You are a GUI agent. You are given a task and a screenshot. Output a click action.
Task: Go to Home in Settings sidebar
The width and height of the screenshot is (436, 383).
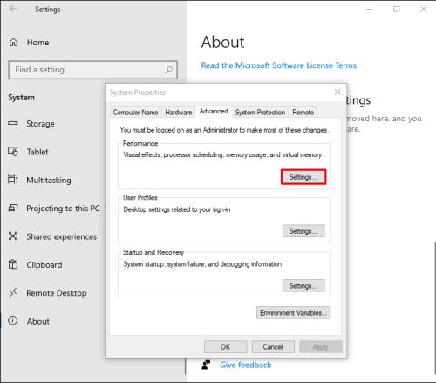pyautogui.click(x=37, y=43)
